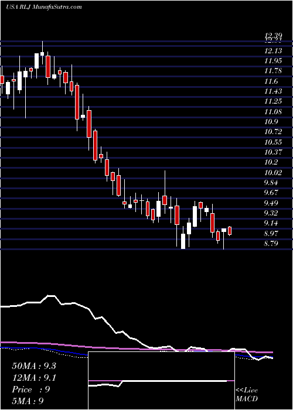Click the 10.2 price axis label
Viewport: 293px width, 410px height.
coord(271,162)
